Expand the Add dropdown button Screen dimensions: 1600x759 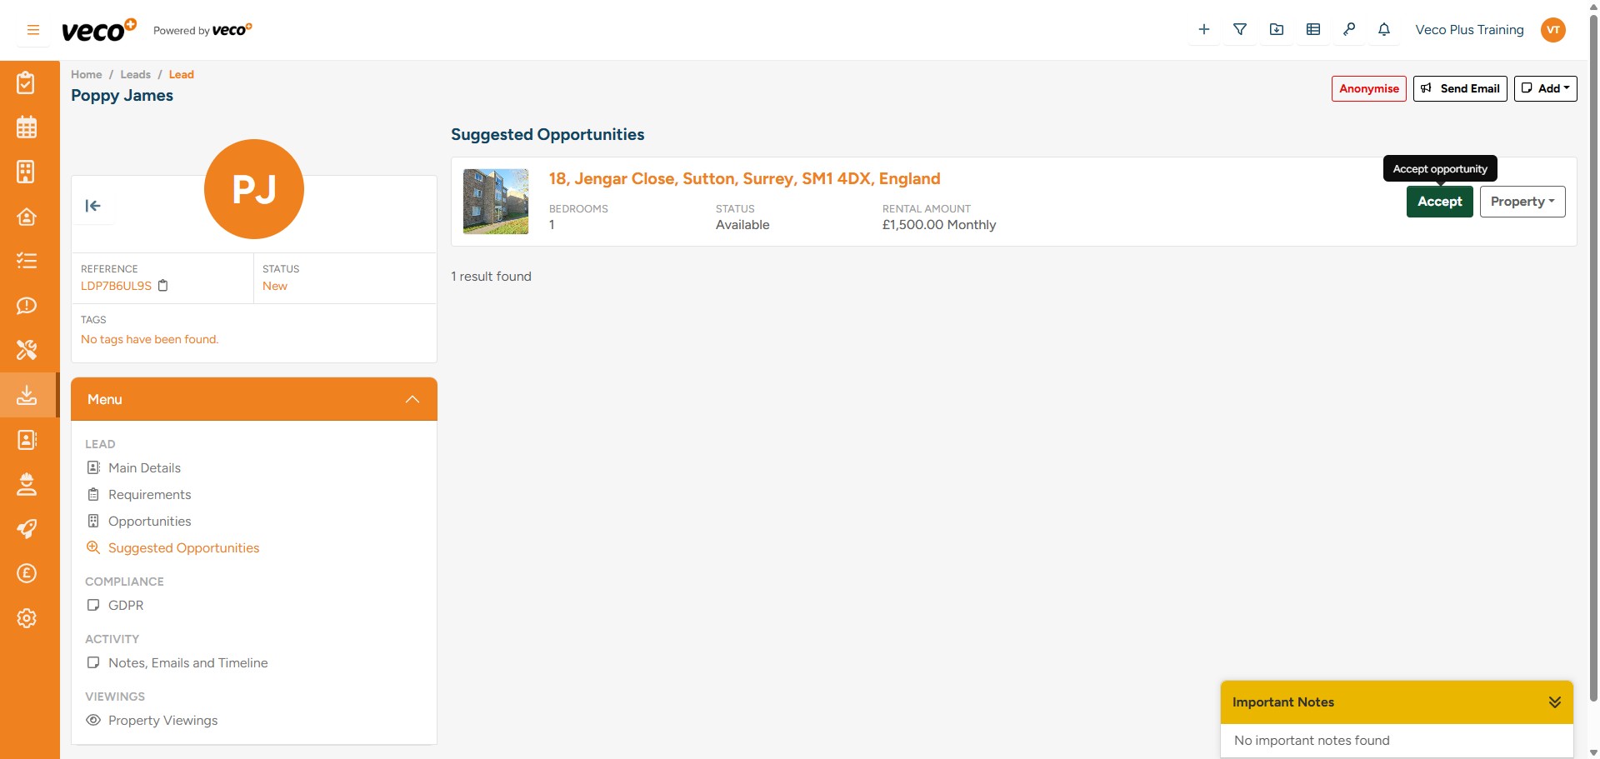(1546, 88)
